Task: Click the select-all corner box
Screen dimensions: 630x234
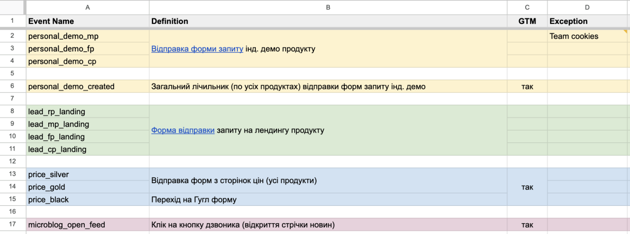Action: tap(12, 8)
